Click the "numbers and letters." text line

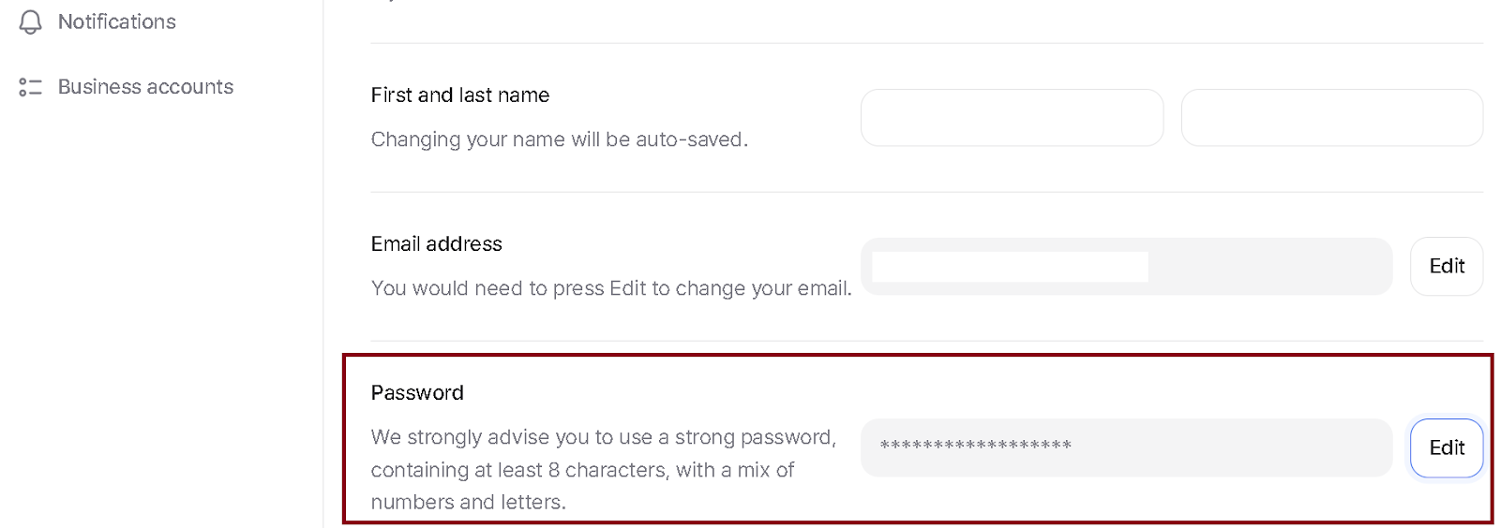[469, 502]
